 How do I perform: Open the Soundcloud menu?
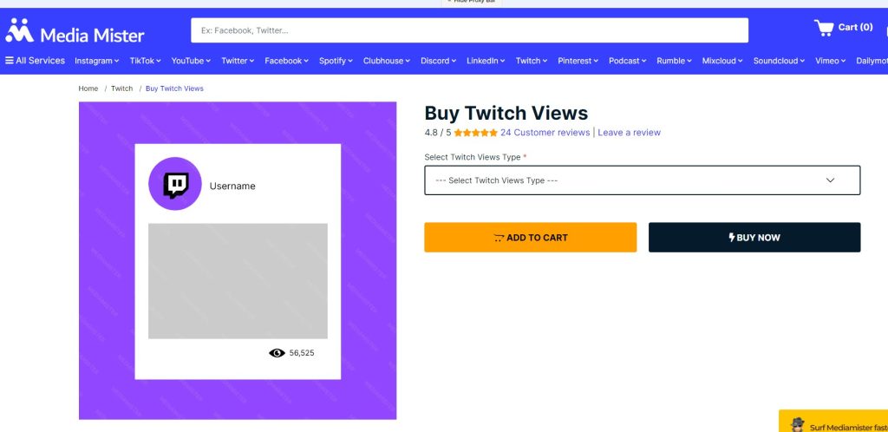click(x=780, y=61)
